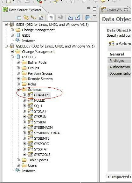Screen dimensions: 132x183
Task: Click the GSDBDEV database cylinder icon
Action: coord(18,57)
